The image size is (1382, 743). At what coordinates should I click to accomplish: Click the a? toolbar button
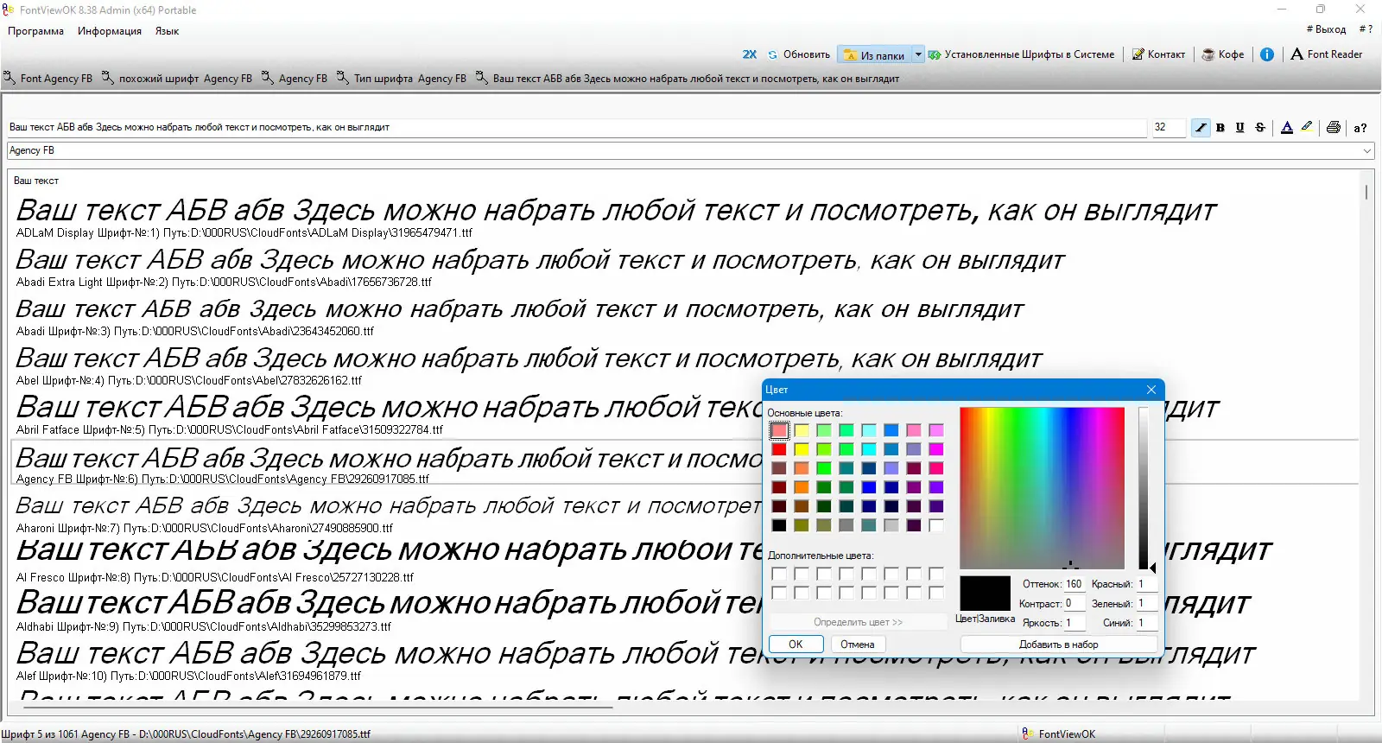click(x=1360, y=128)
